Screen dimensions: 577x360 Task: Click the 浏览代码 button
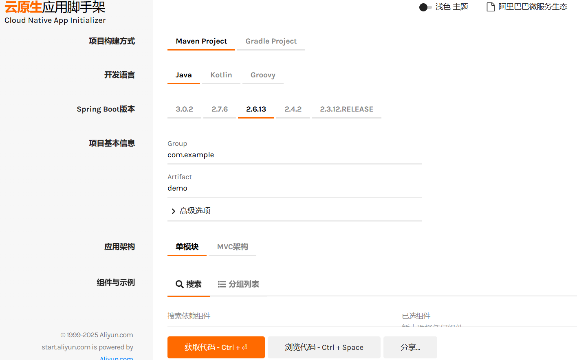tap(324, 347)
